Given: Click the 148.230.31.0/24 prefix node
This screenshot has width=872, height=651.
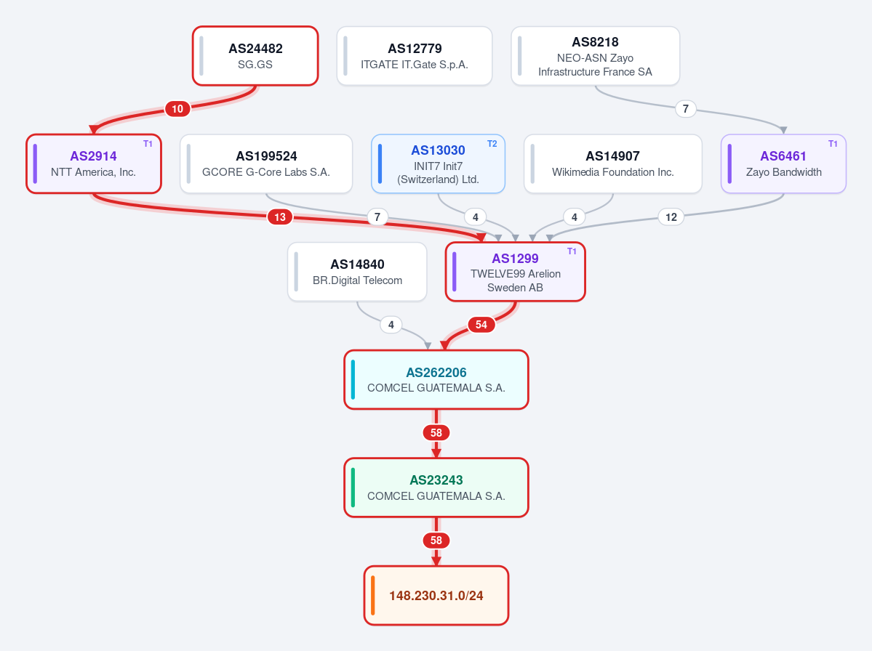Looking at the screenshot, I should (436, 596).
